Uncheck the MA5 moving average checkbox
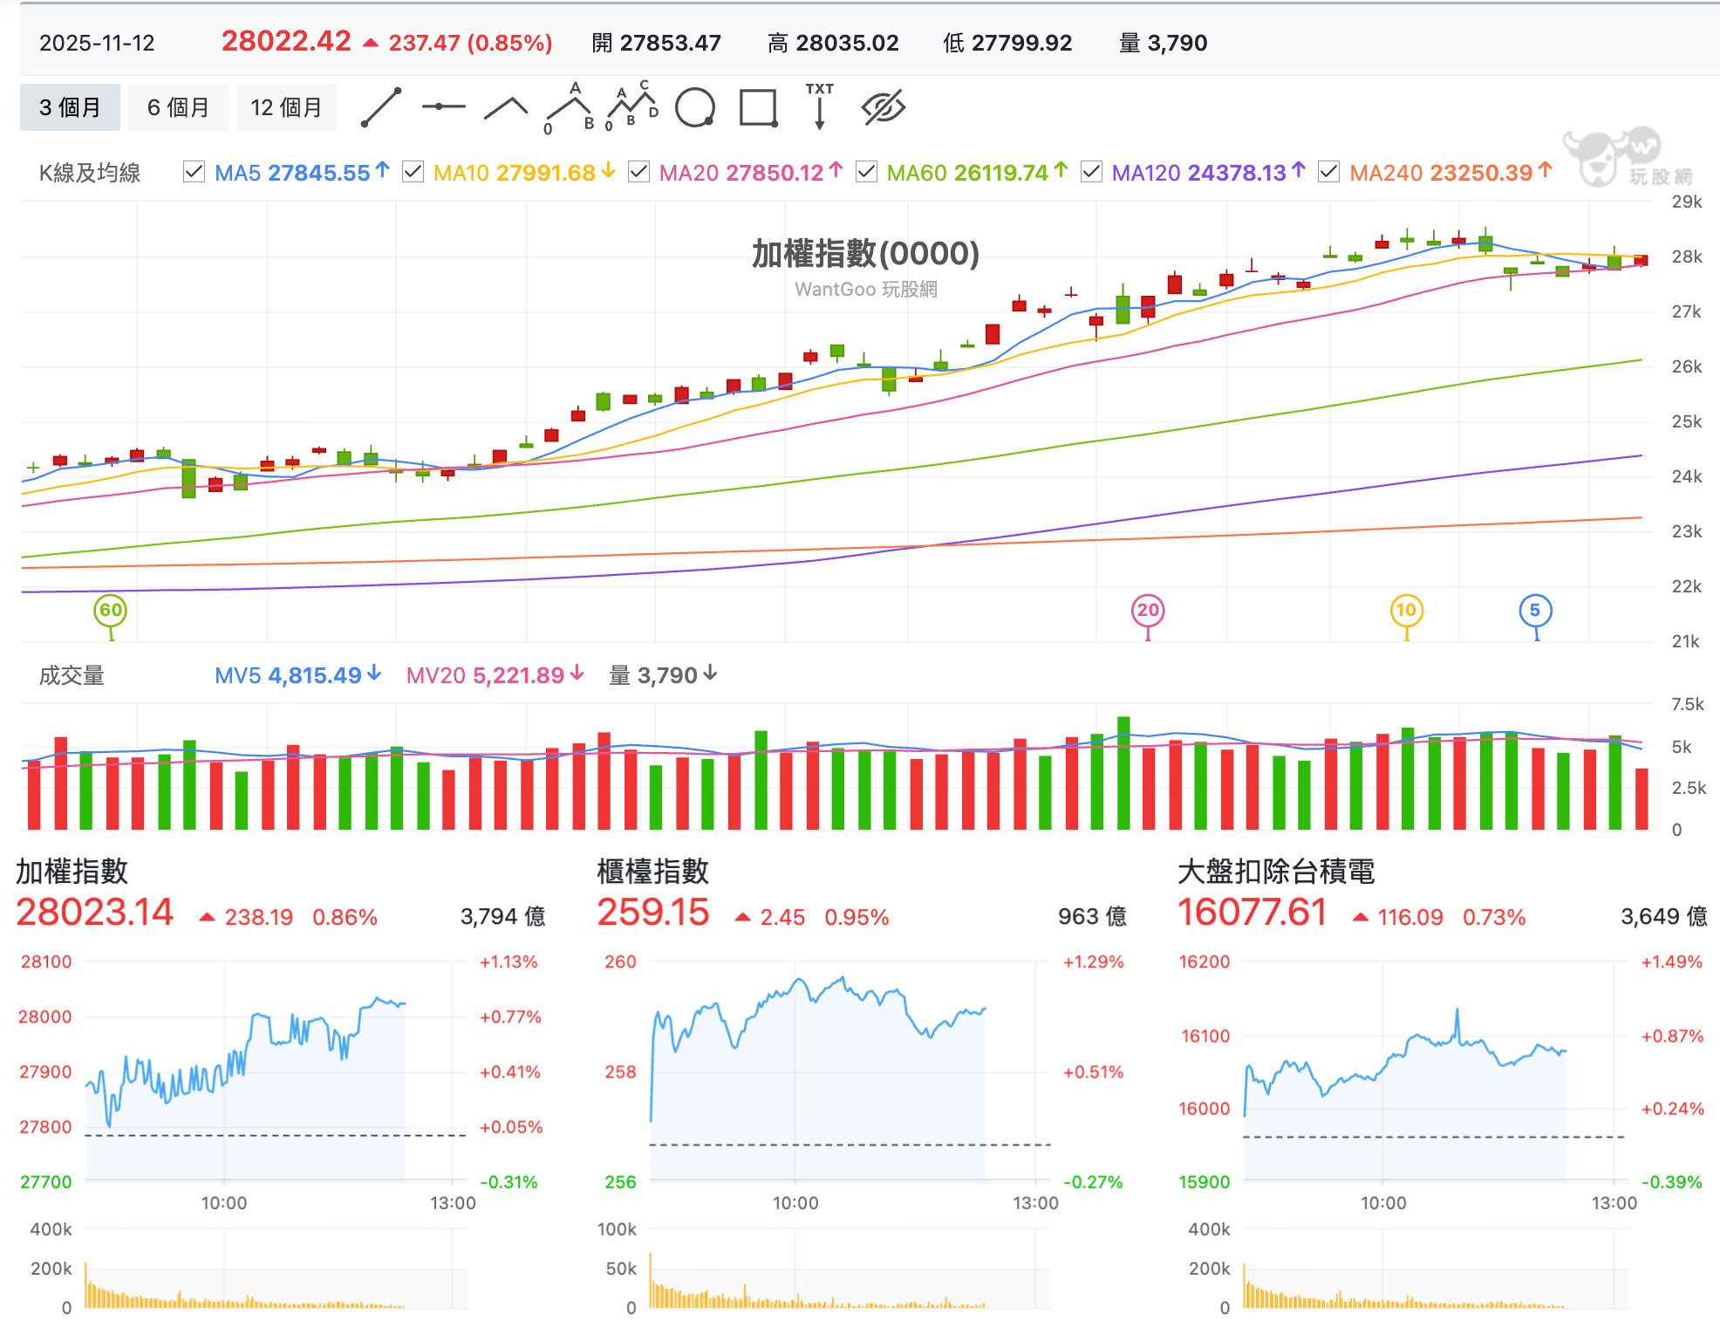This screenshot has height=1327, width=1720. point(194,172)
